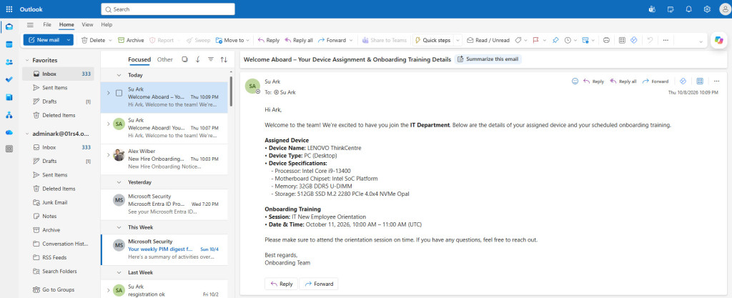
Task: Click Go to Groups
Action: tap(59, 289)
